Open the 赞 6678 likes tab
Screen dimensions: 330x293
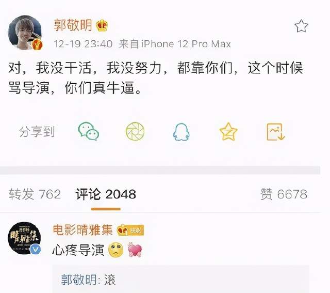pos(284,194)
